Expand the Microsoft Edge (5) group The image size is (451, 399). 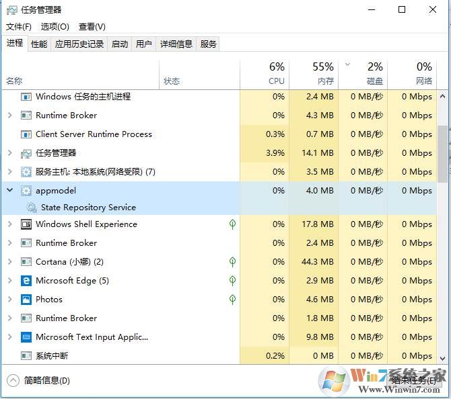point(10,280)
